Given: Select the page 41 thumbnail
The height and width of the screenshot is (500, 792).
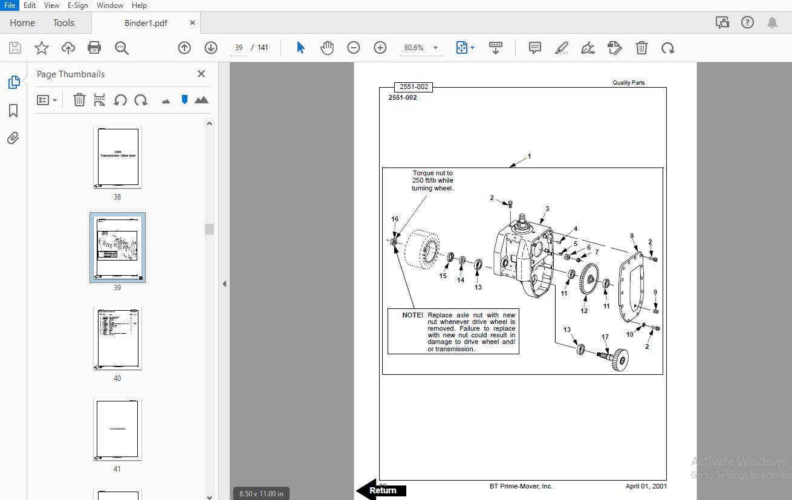Looking at the screenshot, I should pos(117,429).
